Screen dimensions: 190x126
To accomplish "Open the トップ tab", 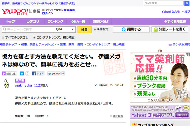I will (x=11, y=21).
